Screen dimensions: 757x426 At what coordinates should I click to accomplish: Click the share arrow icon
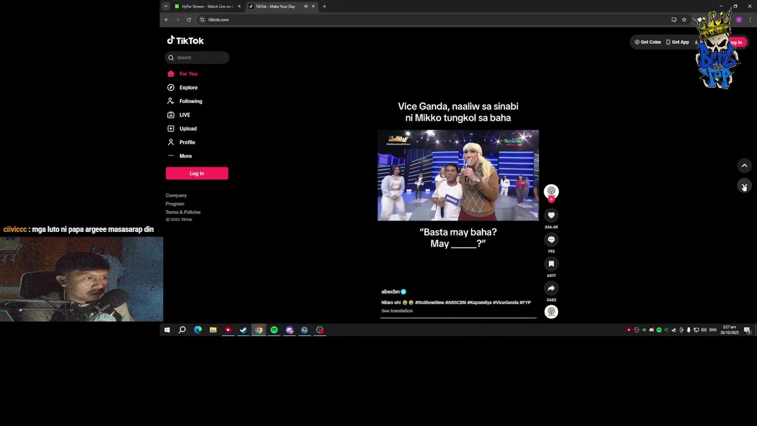pyautogui.click(x=551, y=288)
